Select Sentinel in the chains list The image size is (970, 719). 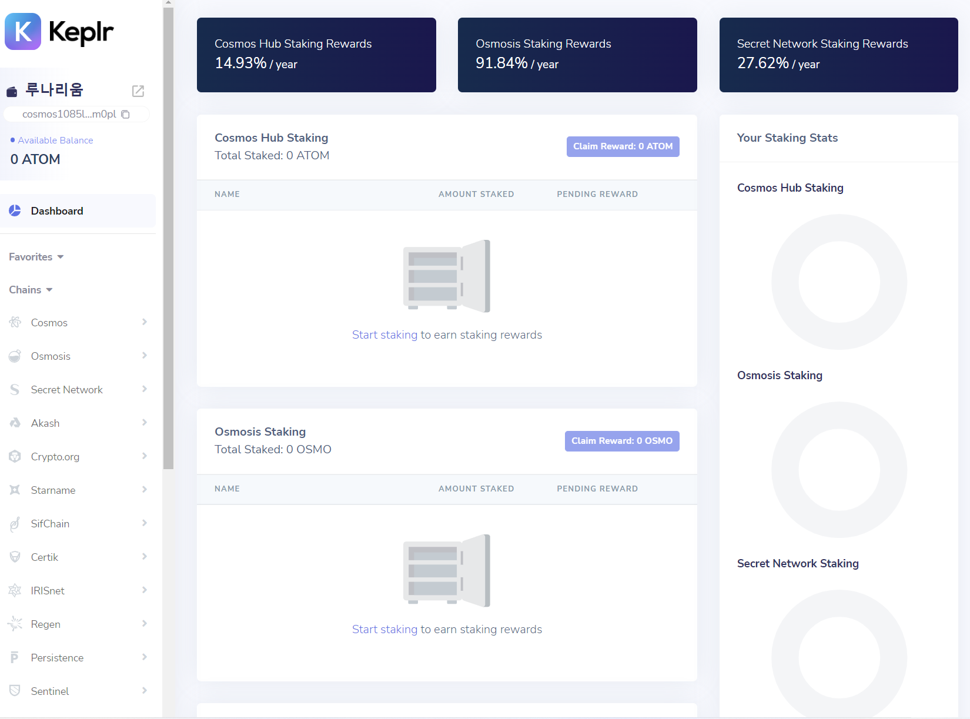(x=78, y=691)
